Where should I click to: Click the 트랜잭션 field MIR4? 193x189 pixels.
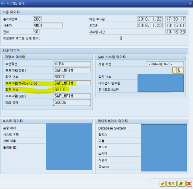pos(72,64)
